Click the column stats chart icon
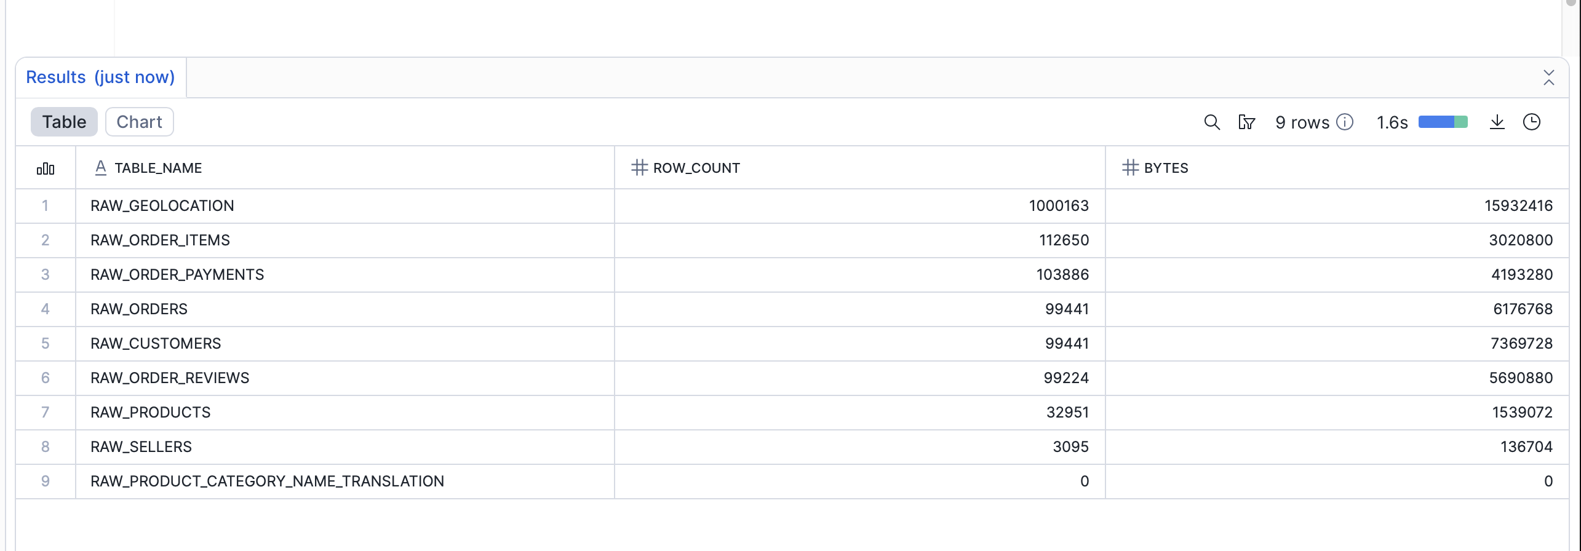The width and height of the screenshot is (1581, 551). pos(46,168)
